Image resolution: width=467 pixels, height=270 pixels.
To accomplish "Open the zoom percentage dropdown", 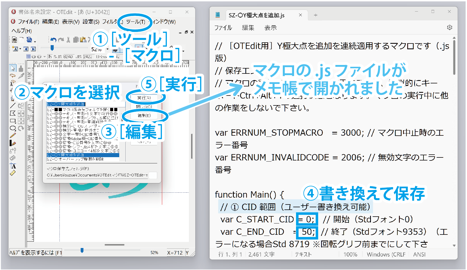I will coord(107,49).
